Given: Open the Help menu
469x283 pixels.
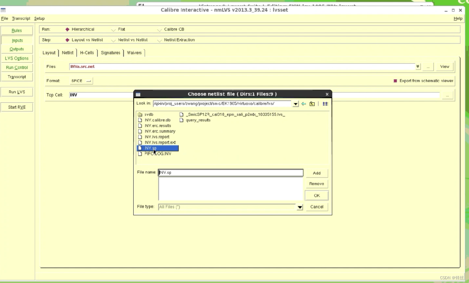Looking at the screenshot, I should click(x=458, y=18).
